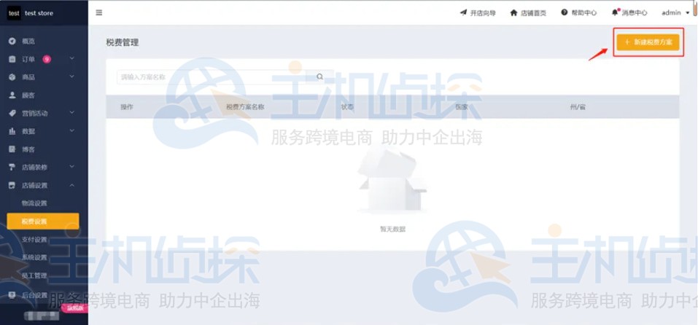Click the 税费方案名称 column header

(246, 107)
